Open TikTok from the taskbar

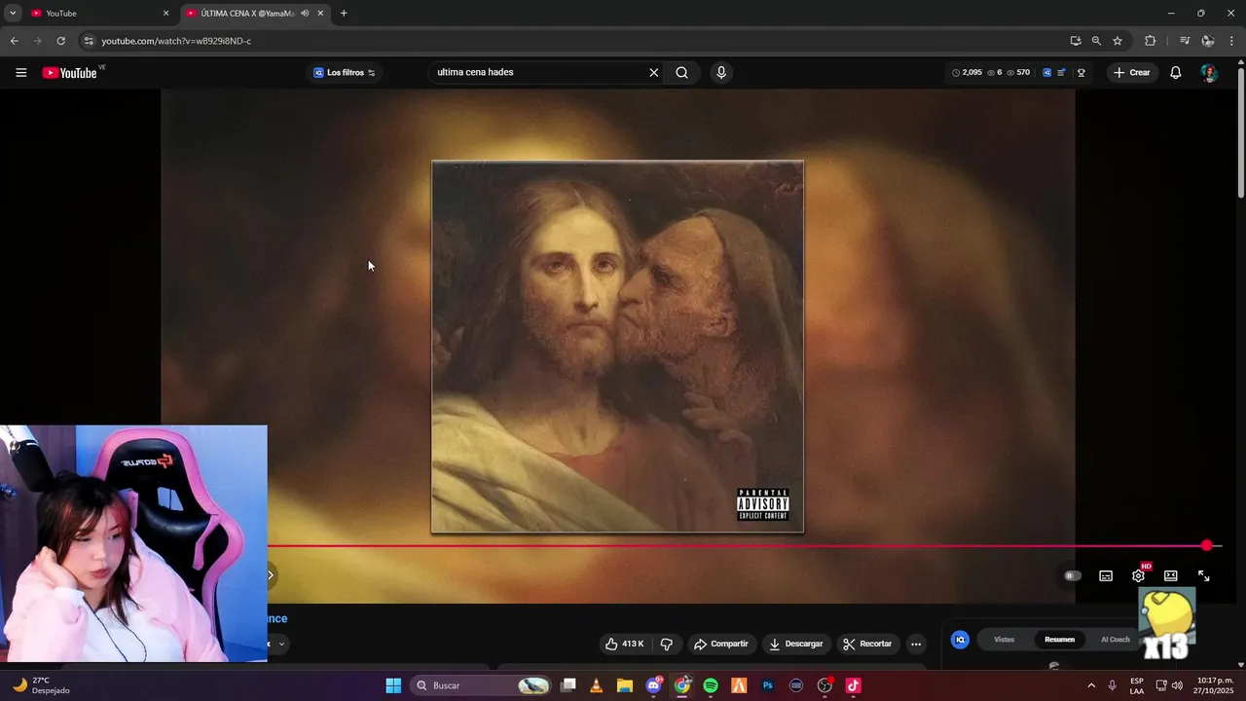pyautogui.click(x=854, y=685)
